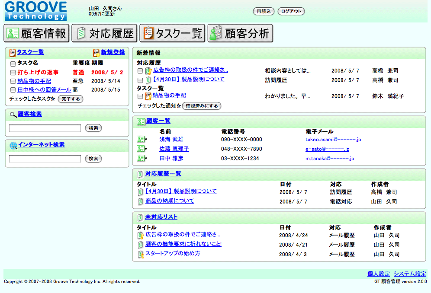Click the document icon beside 商品の納期について
Image resolution: width=431 pixels, height=293 pixels.
140,201
